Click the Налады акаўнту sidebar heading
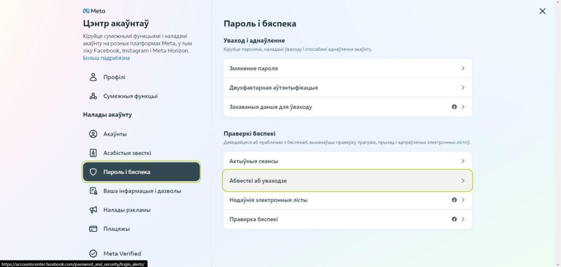Screen dimensions: 561x267 pyautogui.click(x=107, y=115)
